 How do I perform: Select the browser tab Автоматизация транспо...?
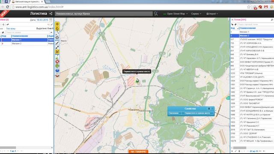pos(27,2)
